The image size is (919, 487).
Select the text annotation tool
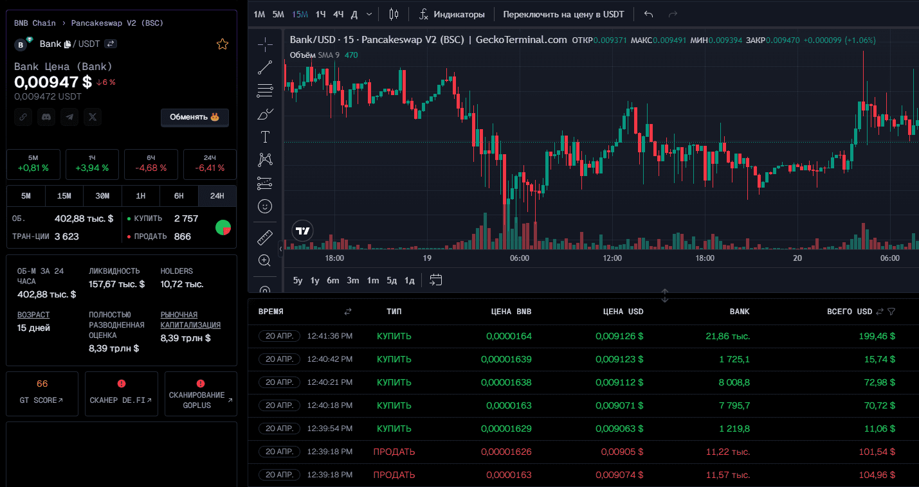(x=265, y=137)
